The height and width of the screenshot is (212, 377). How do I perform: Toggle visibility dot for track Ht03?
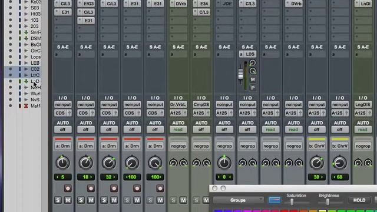click(11, 14)
